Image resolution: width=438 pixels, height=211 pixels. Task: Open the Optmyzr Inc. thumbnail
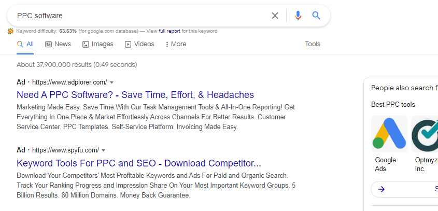tap(425, 134)
